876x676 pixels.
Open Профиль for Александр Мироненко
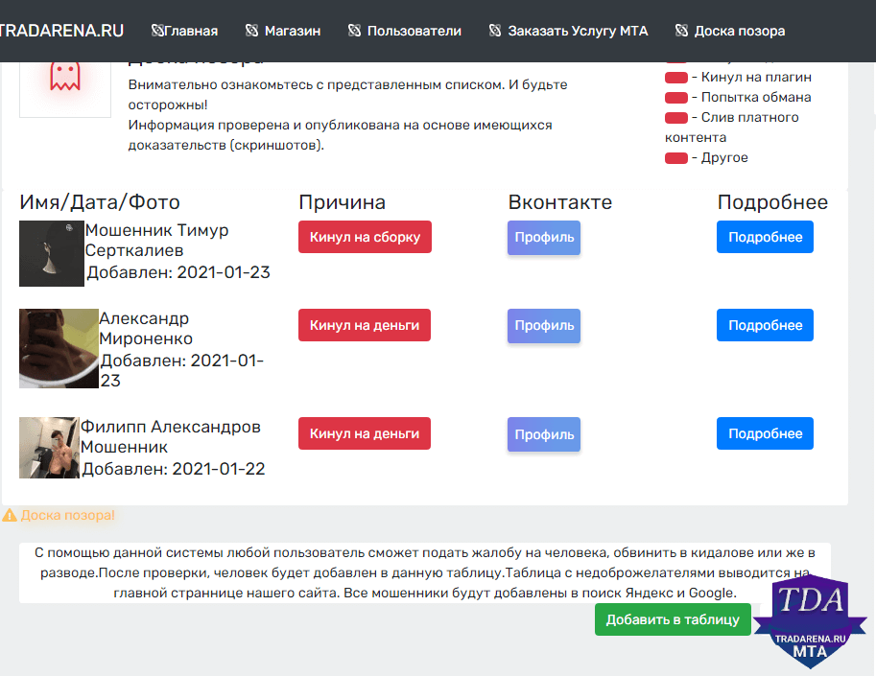(544, 325)
